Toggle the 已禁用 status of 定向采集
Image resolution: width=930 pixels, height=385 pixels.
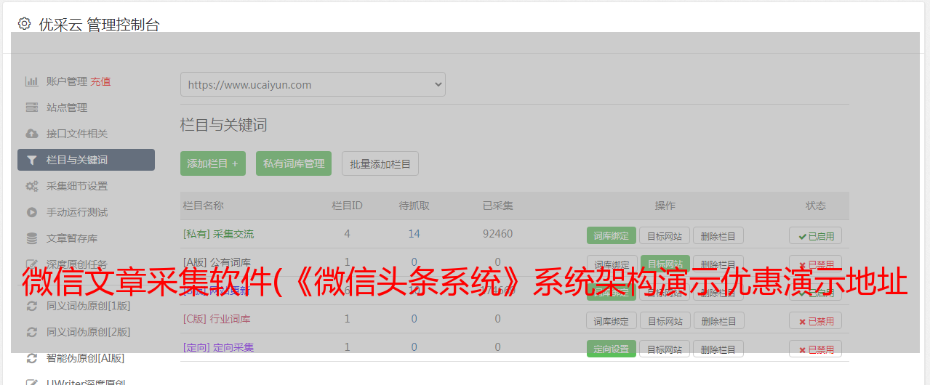[816, 349]
